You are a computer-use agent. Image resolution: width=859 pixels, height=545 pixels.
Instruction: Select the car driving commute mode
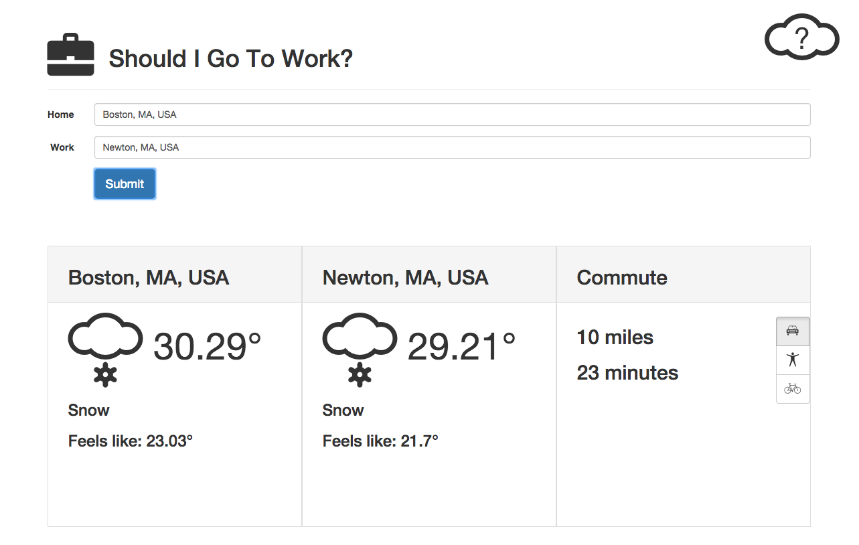(x=793, y=331)
